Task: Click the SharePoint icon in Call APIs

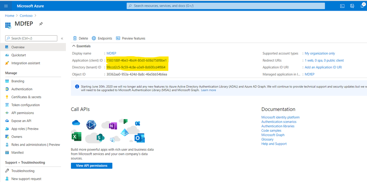Action: pyautogui.click(x=100, y=138)
